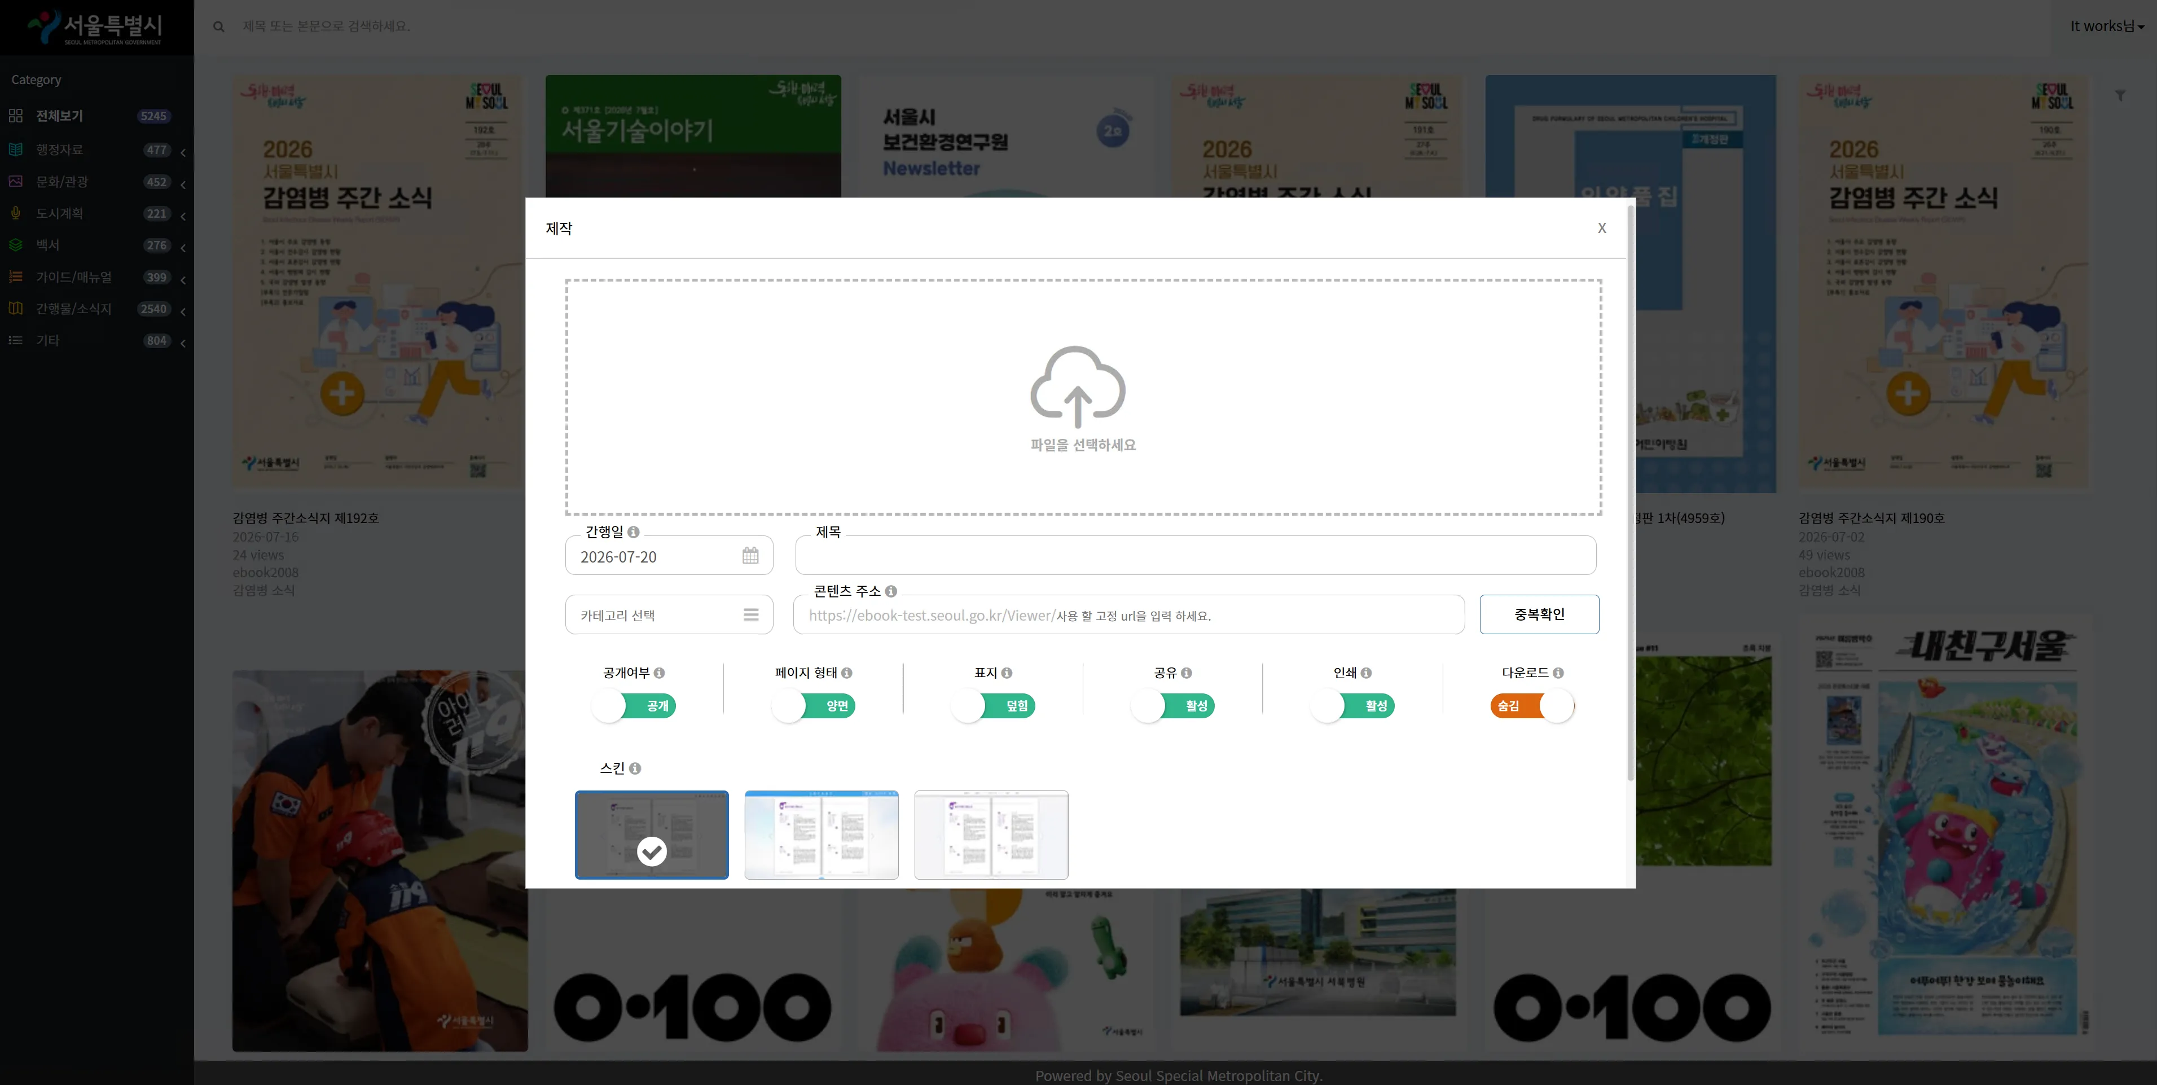Click the 간행물/소식지 map icon

coord(16,308)
